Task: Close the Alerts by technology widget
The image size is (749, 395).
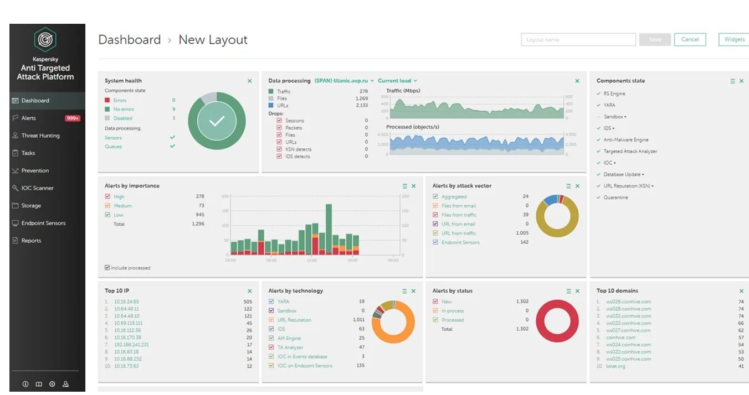Action: [x=413, y=291]
